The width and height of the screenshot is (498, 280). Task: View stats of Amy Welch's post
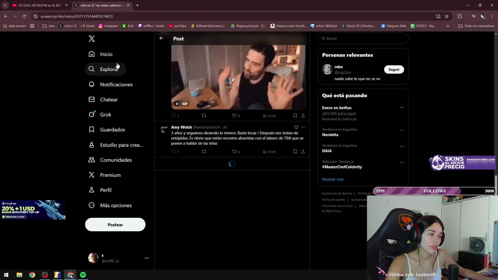pos(268,152)
